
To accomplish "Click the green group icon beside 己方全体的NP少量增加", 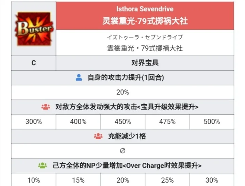I will click(x=43, y=166).
